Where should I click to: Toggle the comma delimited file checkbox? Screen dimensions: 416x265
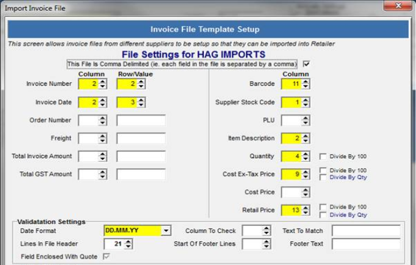(306, 64)
